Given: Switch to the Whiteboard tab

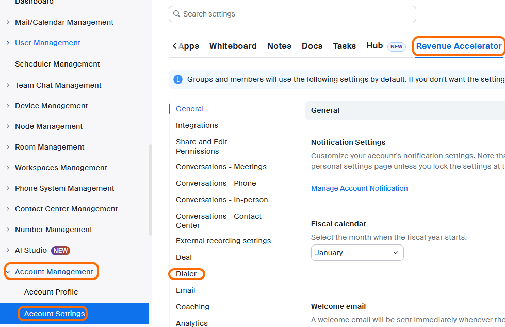Looking at the screenshot, I should 233,46.
